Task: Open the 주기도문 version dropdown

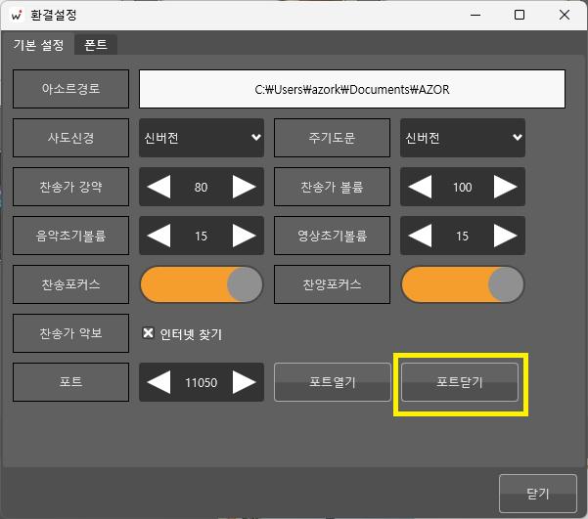Action: click(463, 138)
